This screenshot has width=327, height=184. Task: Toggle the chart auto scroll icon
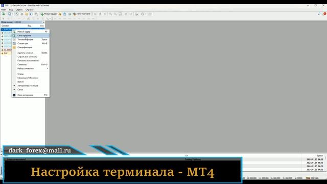pyautogui.click(x=126, y=14)
